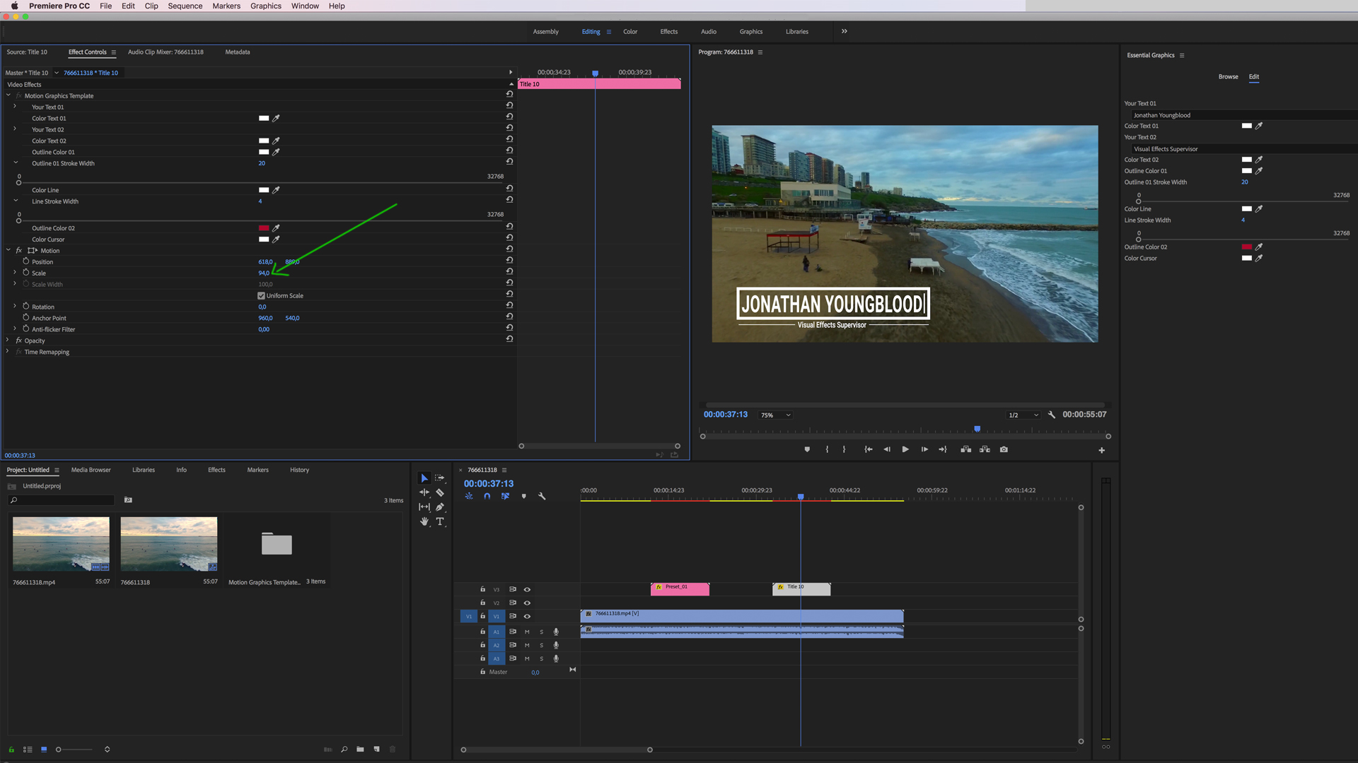The height and width of the screenshot is (763, 1358).
Task: Select the Pen tool
Action: coord(440,507)
